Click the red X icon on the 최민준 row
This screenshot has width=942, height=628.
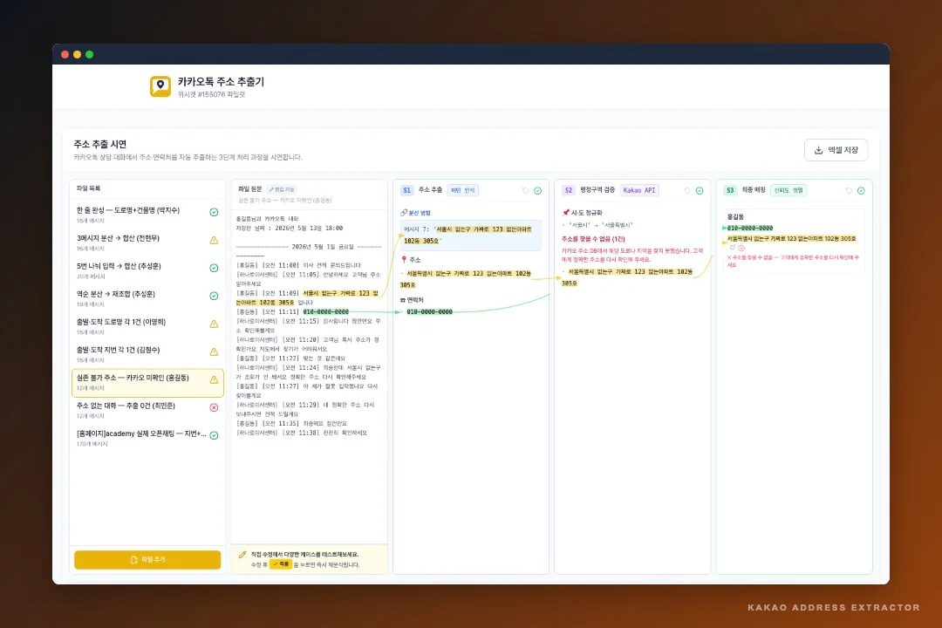coord(214,407)
